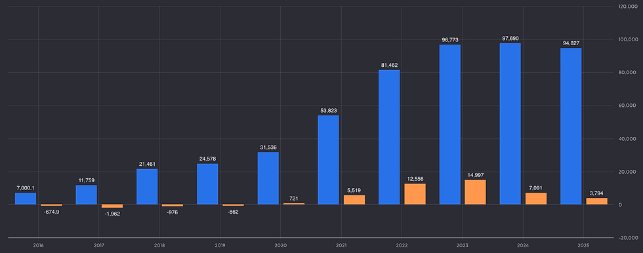Screen dimensions: 643x253
Task: Click the blue bar labeled 21,461
Action: tap(147, 187)
